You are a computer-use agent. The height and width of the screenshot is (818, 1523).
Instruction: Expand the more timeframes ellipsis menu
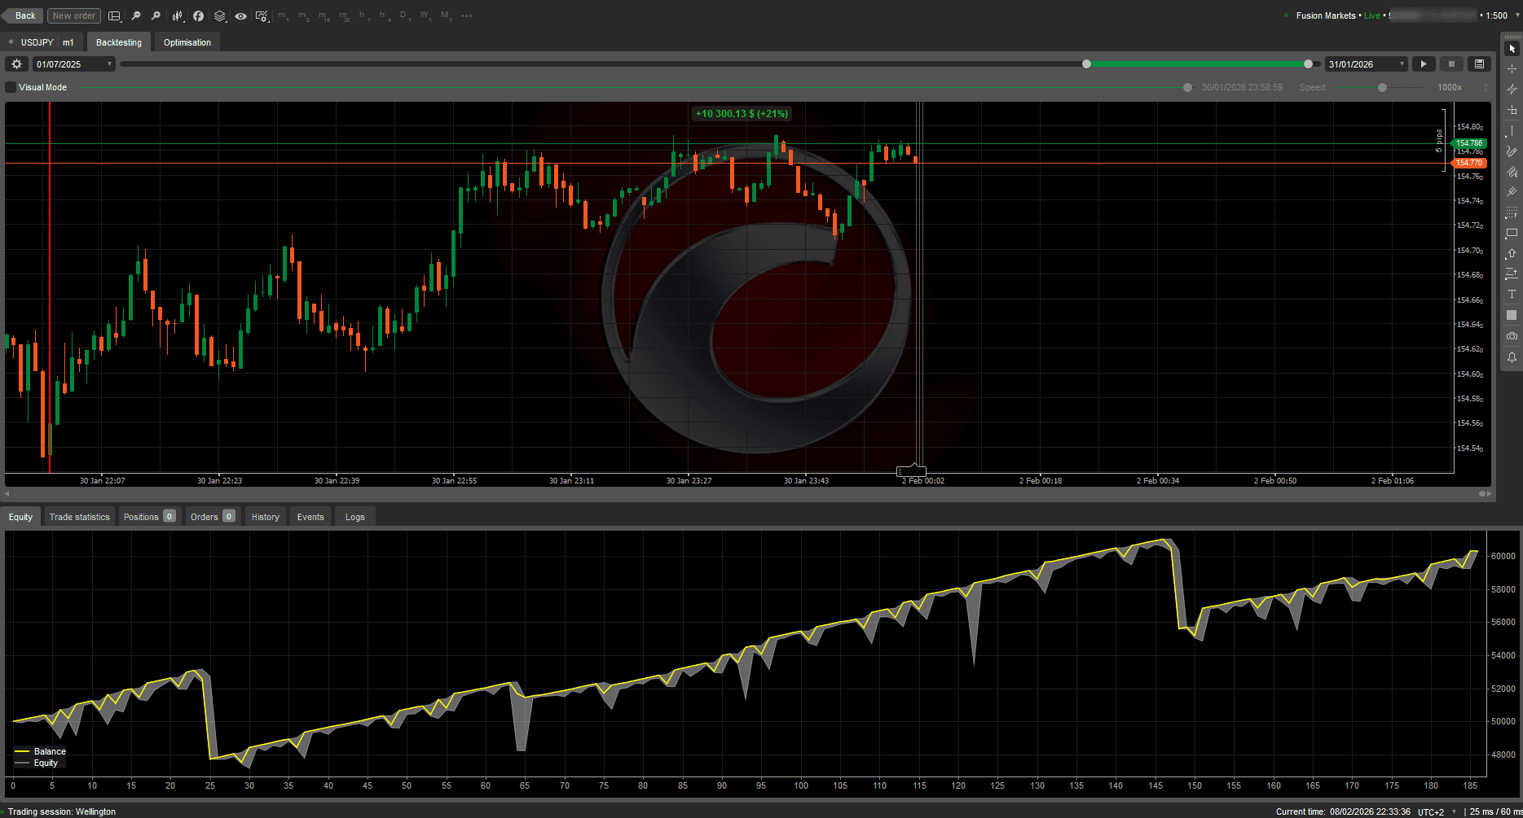coord(465,15)
